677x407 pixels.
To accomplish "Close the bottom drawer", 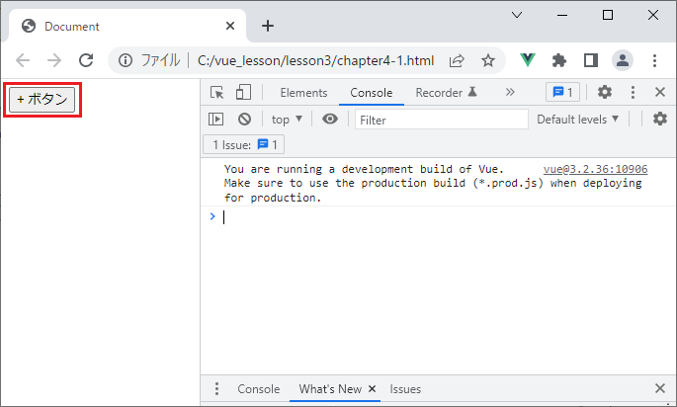I will point(660,388).
